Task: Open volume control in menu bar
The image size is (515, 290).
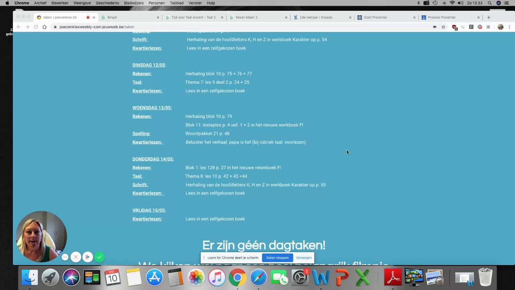Action: 460,3
